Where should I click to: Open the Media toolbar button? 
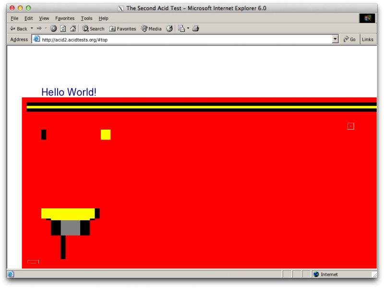point(151,29)
